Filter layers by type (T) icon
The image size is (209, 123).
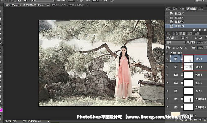point(192,38)
